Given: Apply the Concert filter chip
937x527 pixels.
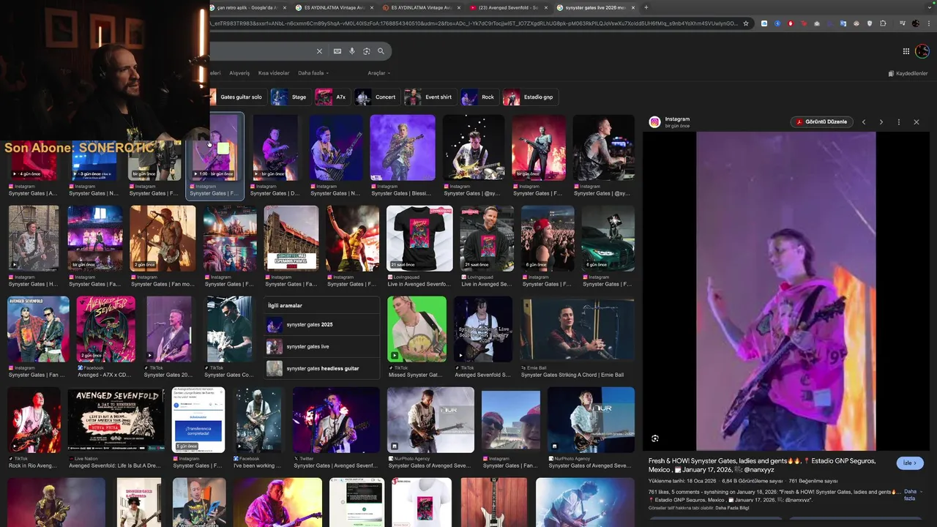Looking at the screenshot, I should click(377, 97).
